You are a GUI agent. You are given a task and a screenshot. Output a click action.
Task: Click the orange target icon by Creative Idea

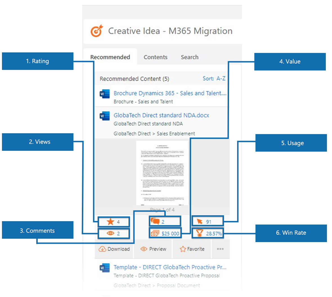pyautogui.click(x=97, y=31)
